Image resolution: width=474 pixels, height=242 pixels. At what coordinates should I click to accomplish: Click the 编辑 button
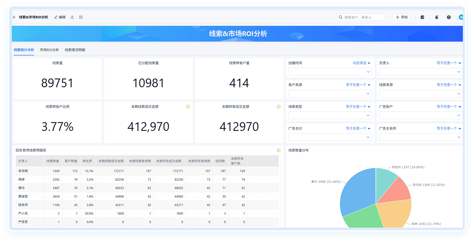point(60,17)
